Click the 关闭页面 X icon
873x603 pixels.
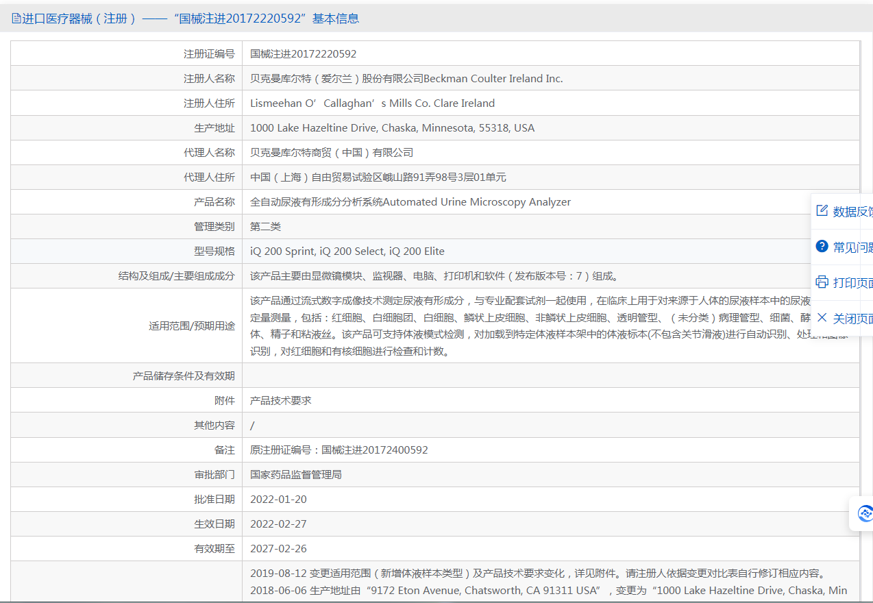click(x=822, y=318)
